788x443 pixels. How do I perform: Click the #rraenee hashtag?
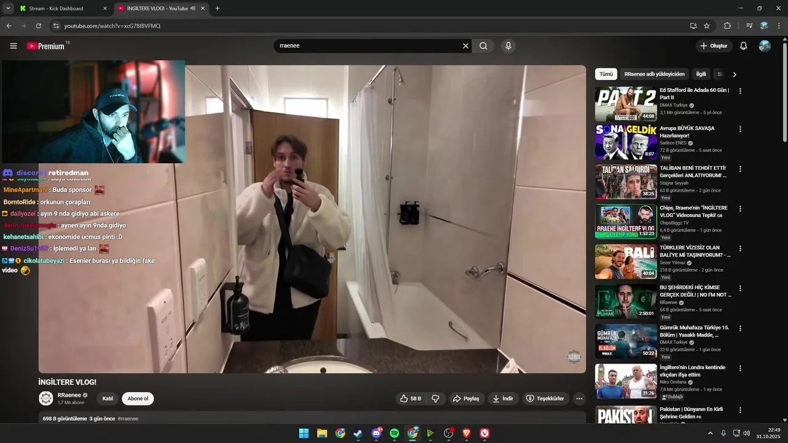128,418
